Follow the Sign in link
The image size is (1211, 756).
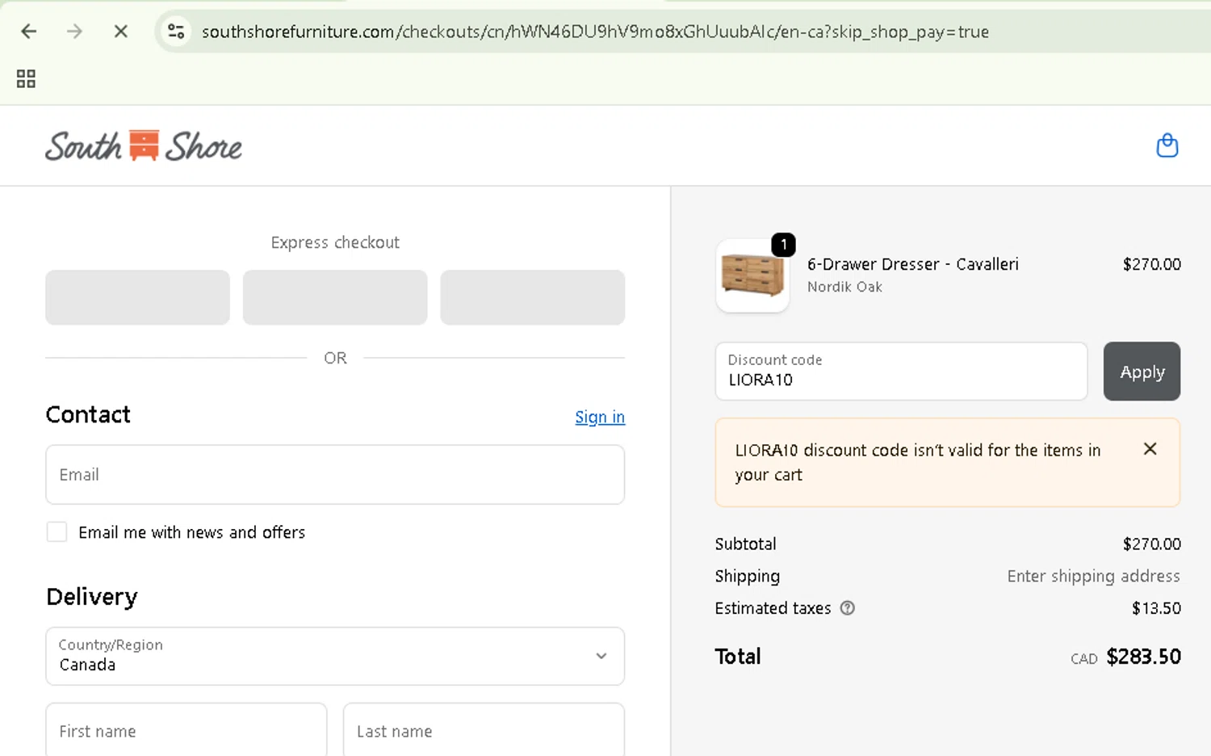tap(600, 417)
